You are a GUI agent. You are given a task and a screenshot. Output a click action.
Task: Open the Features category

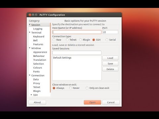point(38,44)
